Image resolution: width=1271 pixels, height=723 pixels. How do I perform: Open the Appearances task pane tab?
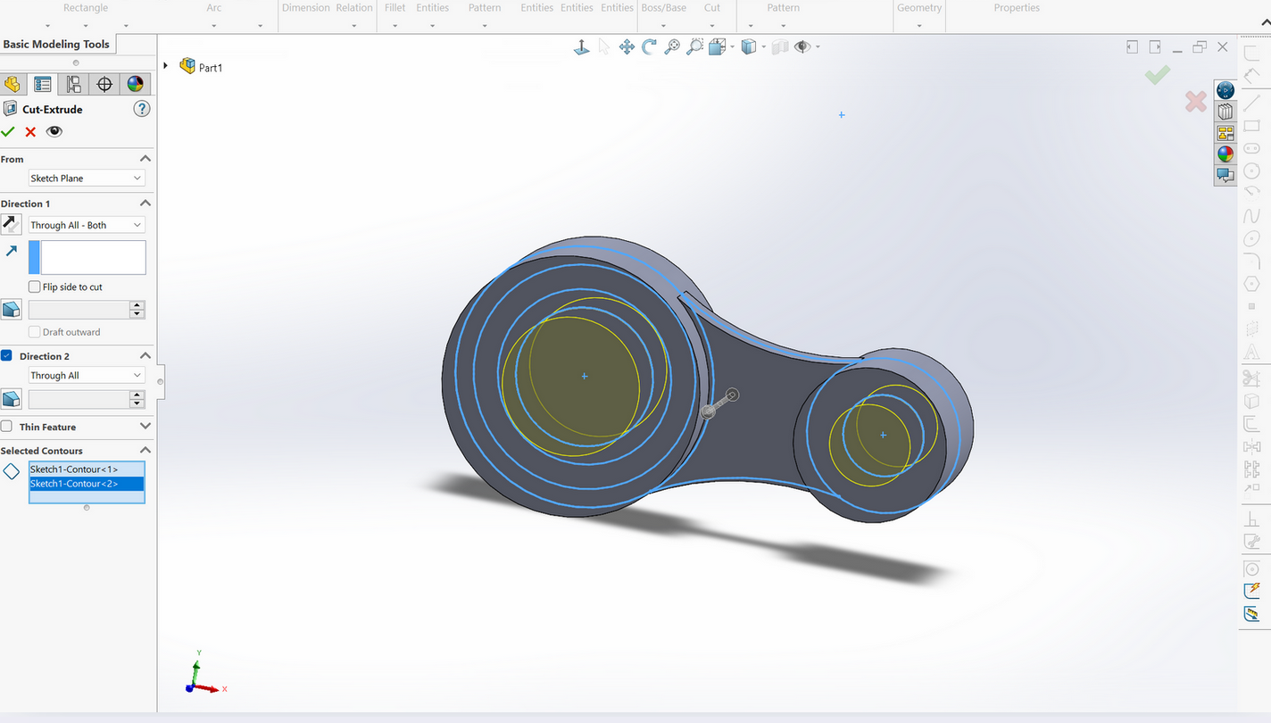pos(1225,154)
